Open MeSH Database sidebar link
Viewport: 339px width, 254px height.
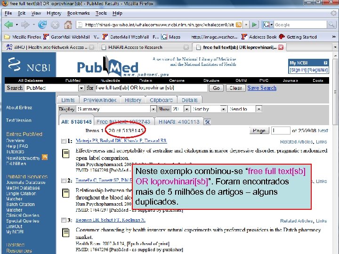23,188
